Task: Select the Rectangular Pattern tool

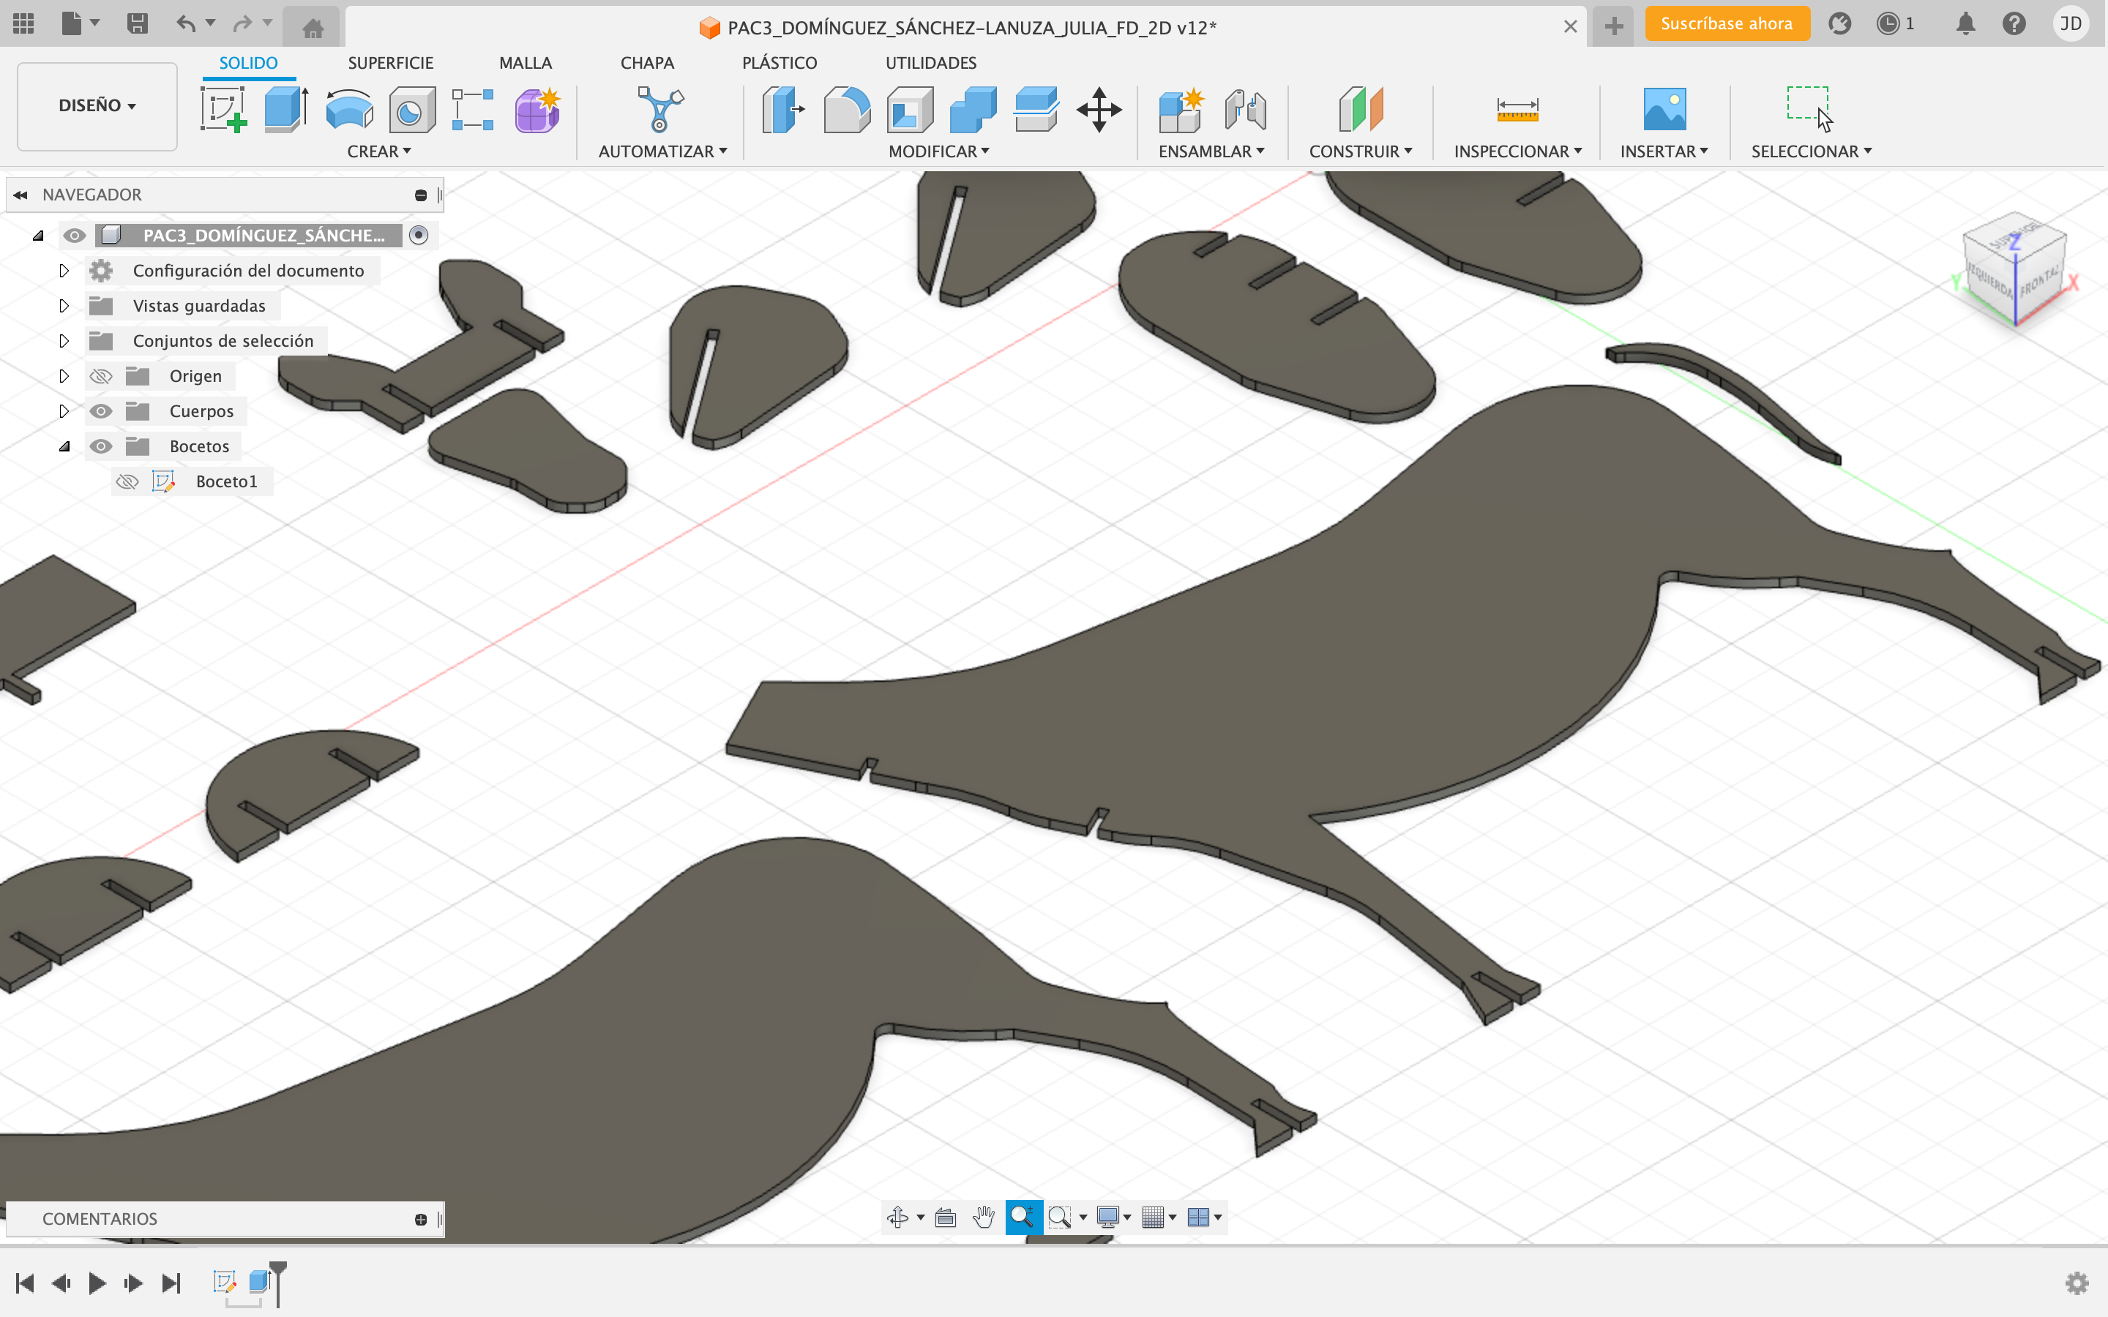Action: tap(473, 110)
